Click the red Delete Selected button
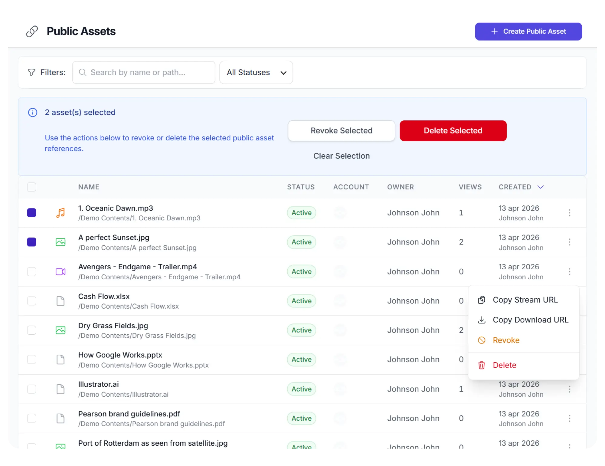The width and height of the screenshot is (605, 466). (x=453, y=131)
